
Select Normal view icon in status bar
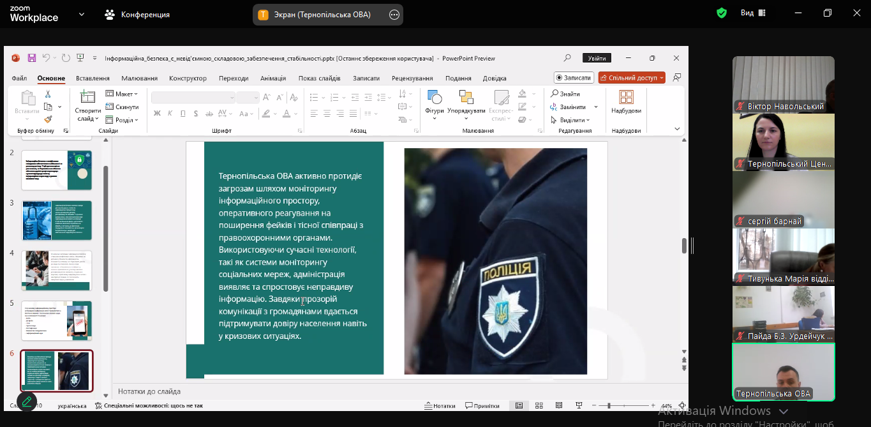coord(519,405)
